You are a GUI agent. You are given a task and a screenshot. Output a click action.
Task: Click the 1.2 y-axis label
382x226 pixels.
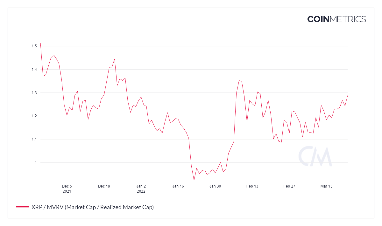coord(34,116)
